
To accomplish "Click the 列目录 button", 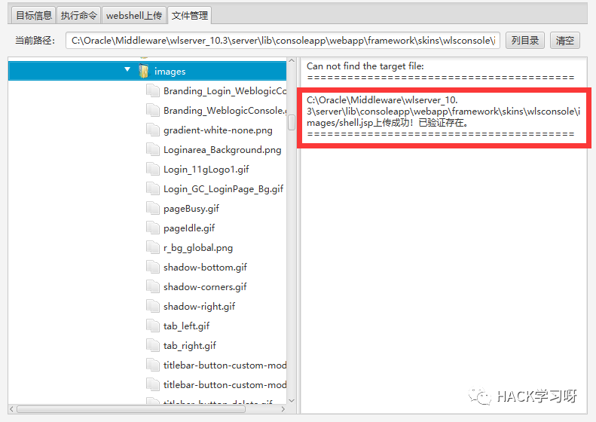I will (x=525, y=40).
